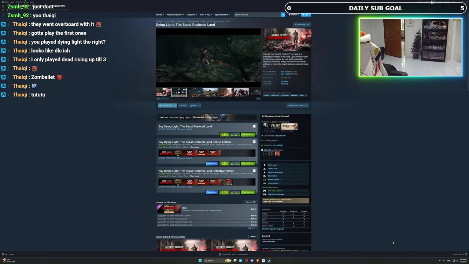Click the PlayStation Controllers support icon
Viewport: 469px width, 264px height.
(x=265, y=194)
